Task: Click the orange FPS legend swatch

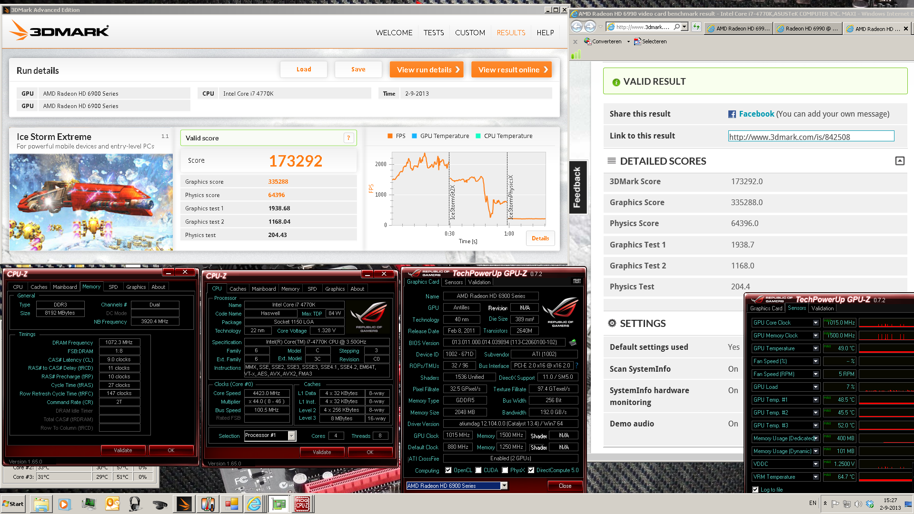Action: point(390,136)
